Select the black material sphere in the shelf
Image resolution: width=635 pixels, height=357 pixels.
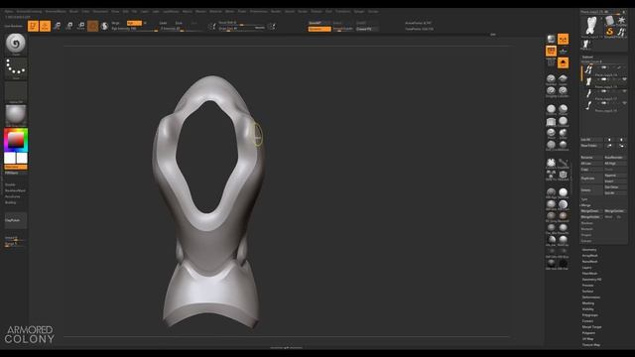[x=563, y=264]
